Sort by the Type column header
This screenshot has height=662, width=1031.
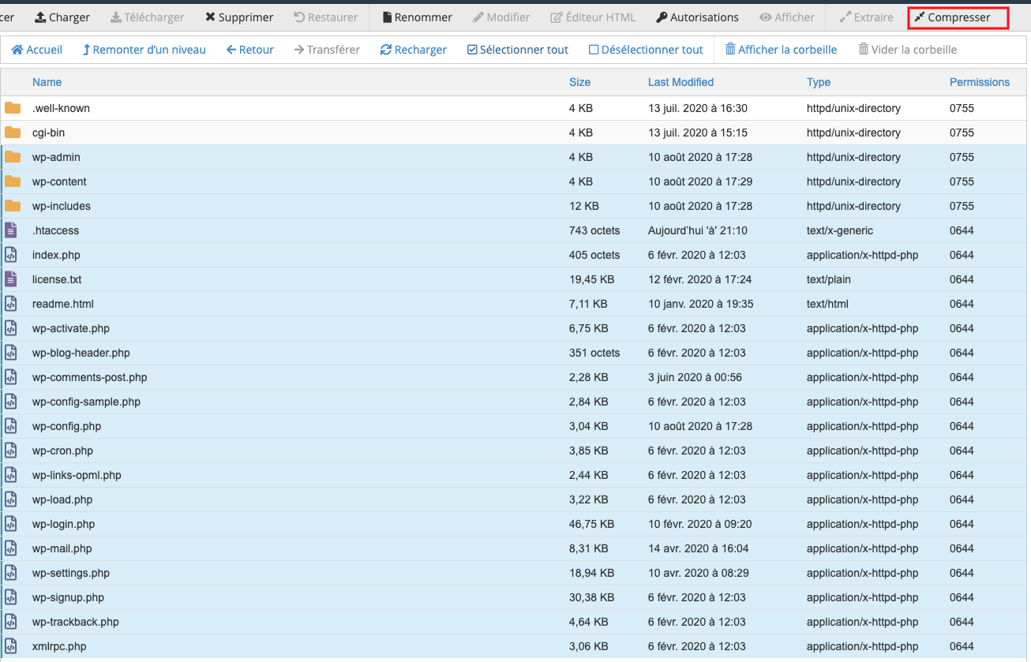(x=819, y=82)
